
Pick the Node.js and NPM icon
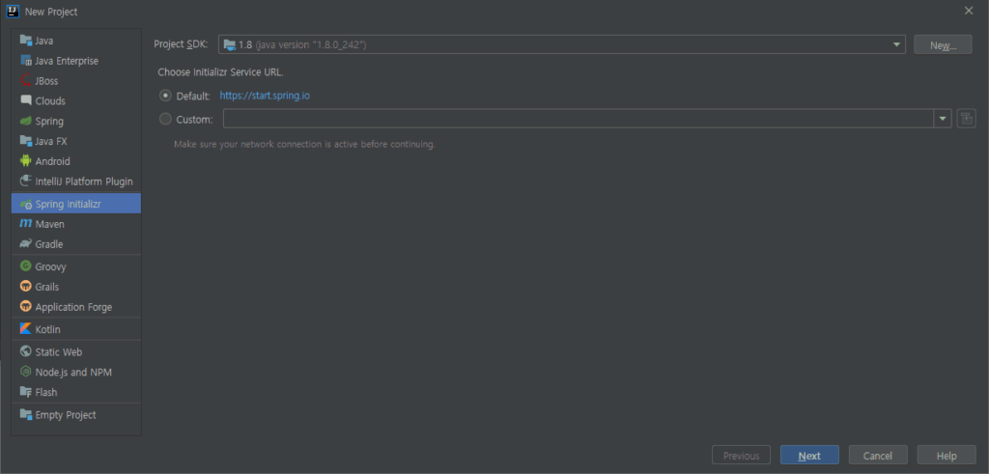tap(26, 372)
